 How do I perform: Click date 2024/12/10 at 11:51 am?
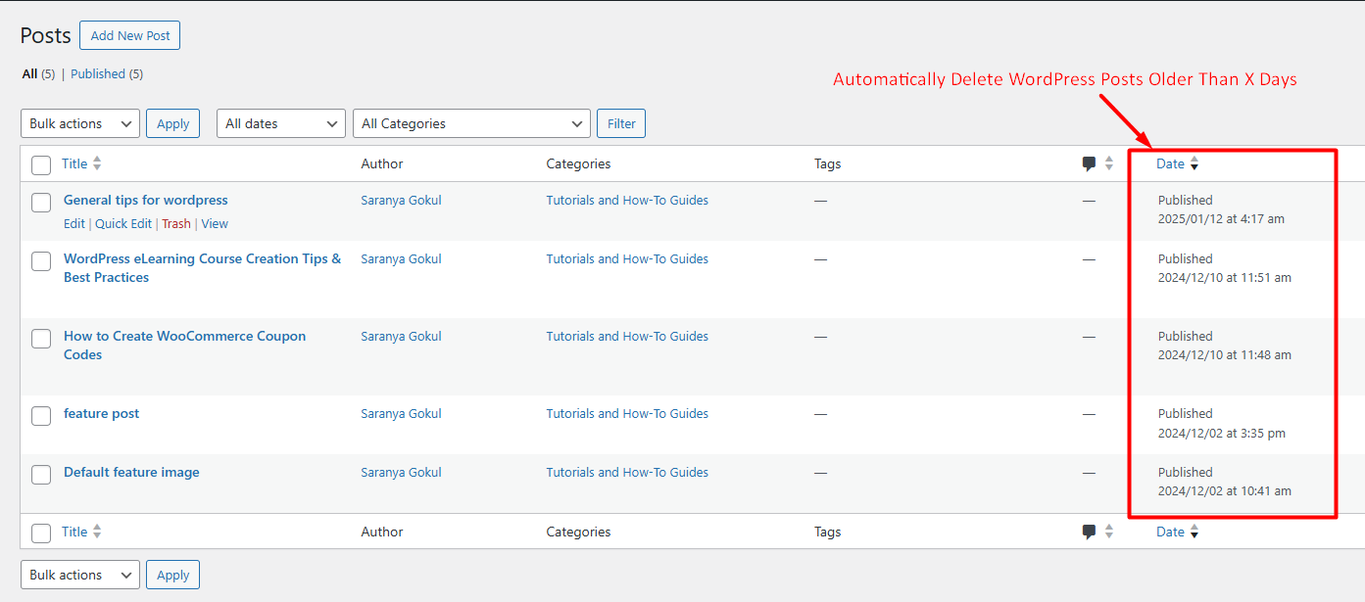[x=1225, y=277]
